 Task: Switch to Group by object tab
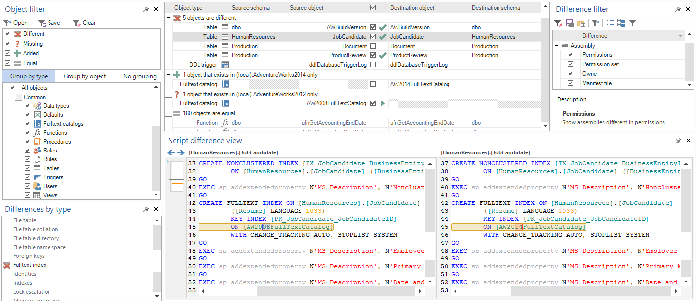(x=85, y=76)
